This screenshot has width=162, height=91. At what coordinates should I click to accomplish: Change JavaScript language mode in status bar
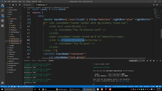click(x=146, y=86)
